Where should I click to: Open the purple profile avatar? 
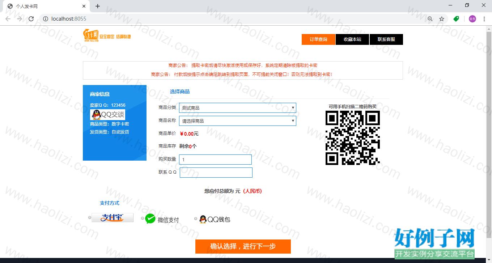coord(472,19)
